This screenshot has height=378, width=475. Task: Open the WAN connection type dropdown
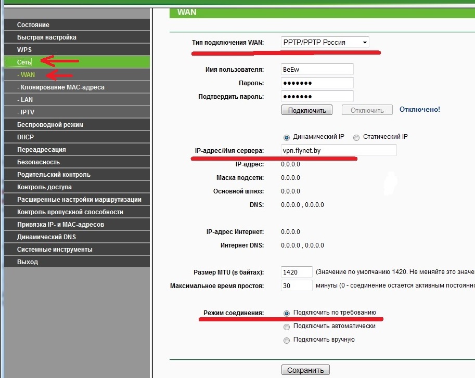tap(325, 42)
